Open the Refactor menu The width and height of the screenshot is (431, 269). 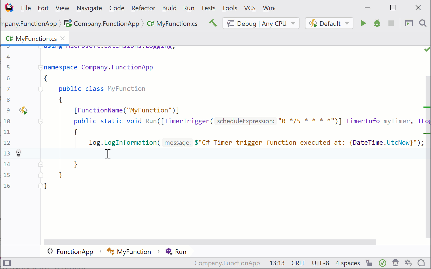pos(143,8)
